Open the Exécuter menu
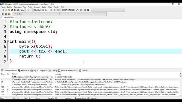182x102 pixels. (37, 7)
